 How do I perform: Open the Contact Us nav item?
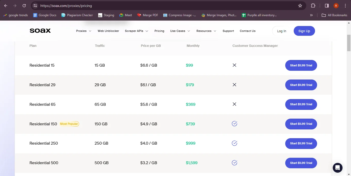coord(247,31)
